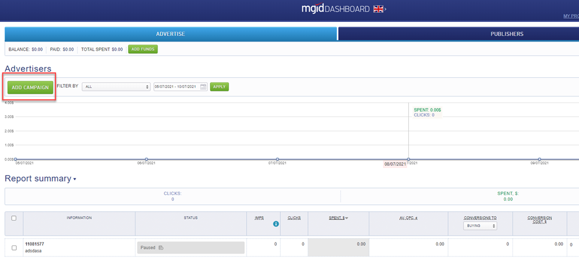This screenshot has width=579, height=276.
Task: Switch to the ADVERTISE tab
Action: pos(171,34)
